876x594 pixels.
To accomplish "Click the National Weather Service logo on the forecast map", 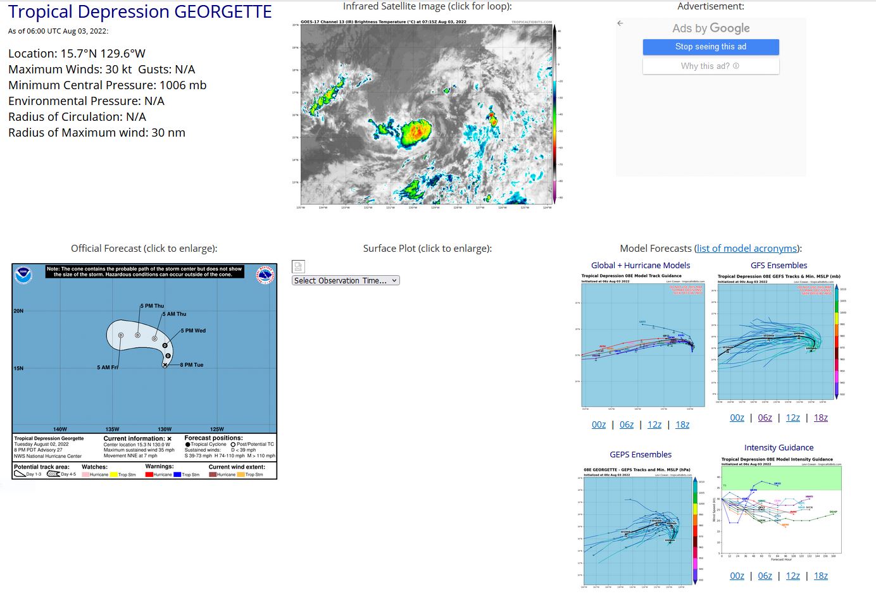I will click(265, 275).
